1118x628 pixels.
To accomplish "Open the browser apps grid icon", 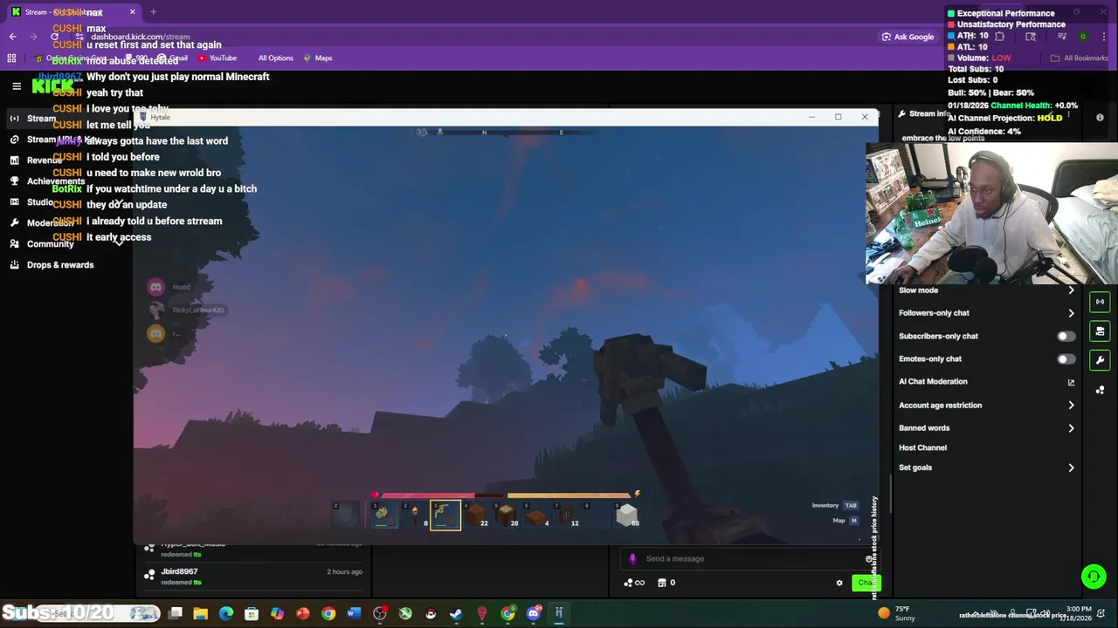I will [11, 58].
